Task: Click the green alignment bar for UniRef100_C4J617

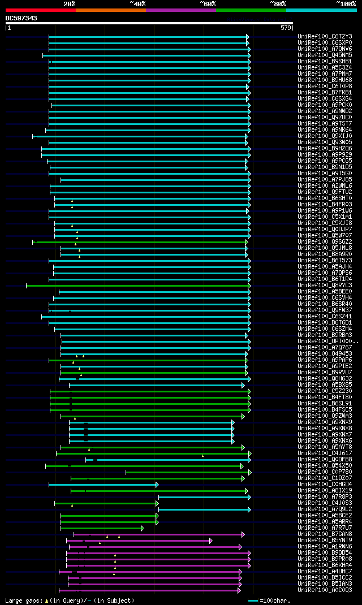Action: 154,453
